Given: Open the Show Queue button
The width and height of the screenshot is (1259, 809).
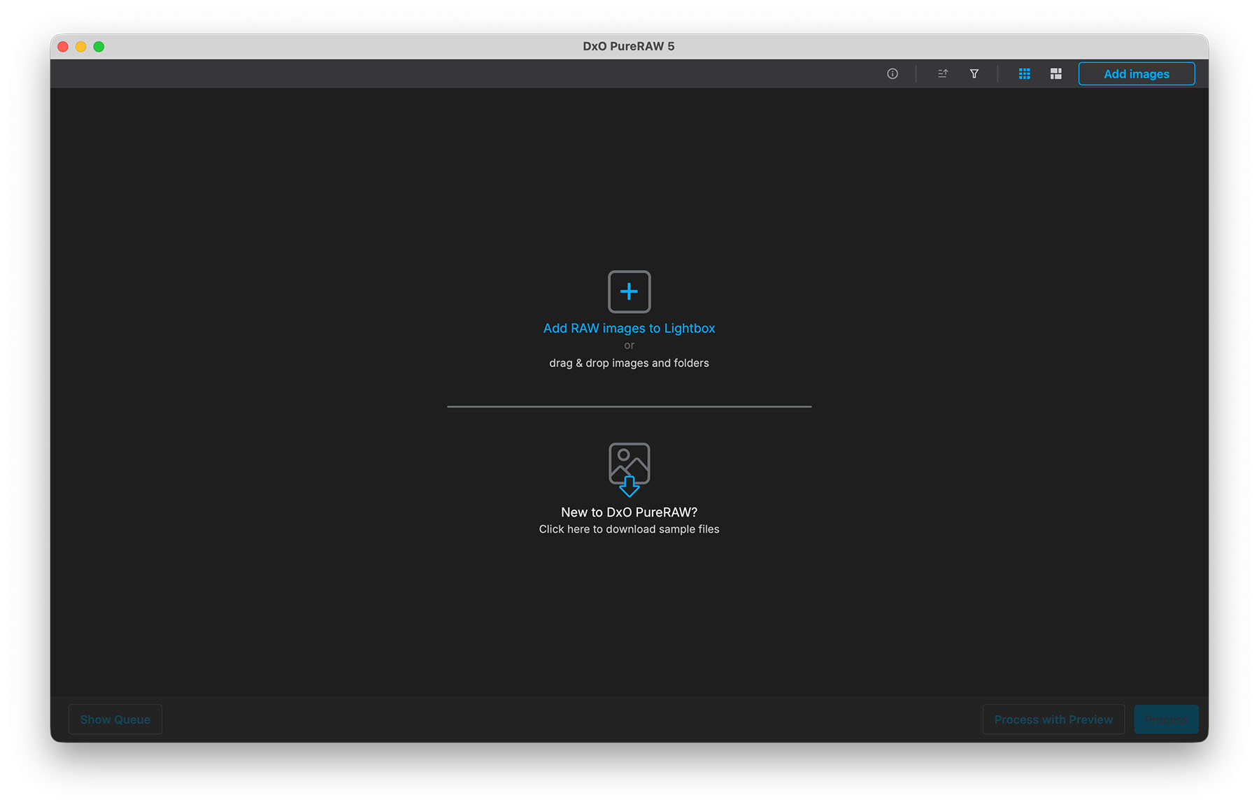Looking at the screenshot, I should click(115, 719).
